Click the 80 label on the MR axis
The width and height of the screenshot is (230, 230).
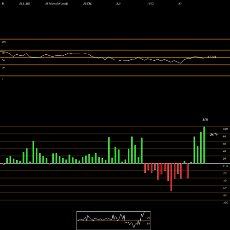(x=224, y=137)
